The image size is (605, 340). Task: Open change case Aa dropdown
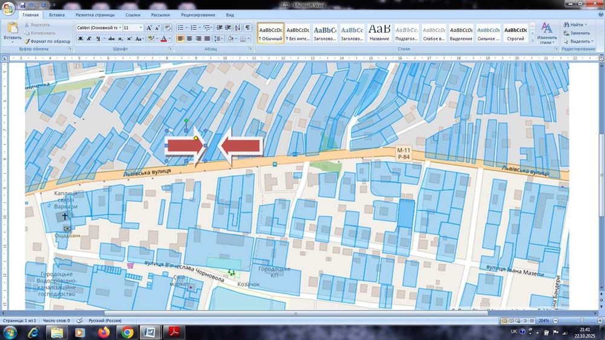point(140,39)
